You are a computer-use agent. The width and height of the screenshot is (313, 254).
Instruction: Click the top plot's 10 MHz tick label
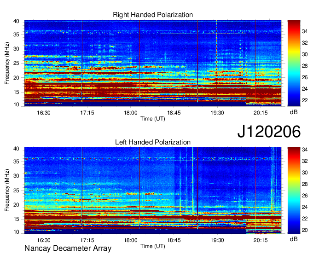[x=16, y=104]
